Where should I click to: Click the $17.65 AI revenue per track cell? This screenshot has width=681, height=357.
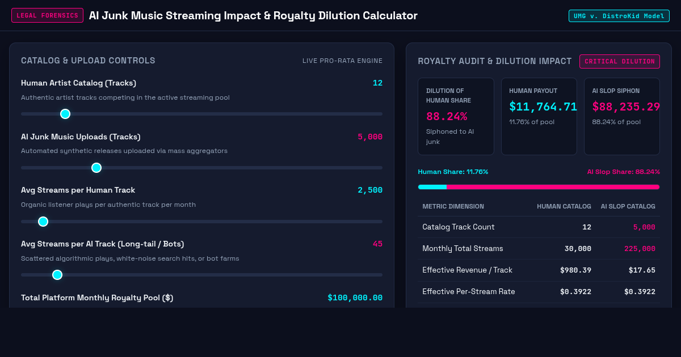point(642,270)
